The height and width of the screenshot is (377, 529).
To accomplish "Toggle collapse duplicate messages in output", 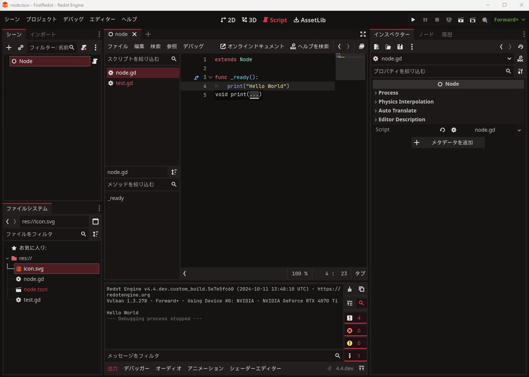I will [350, 303].
